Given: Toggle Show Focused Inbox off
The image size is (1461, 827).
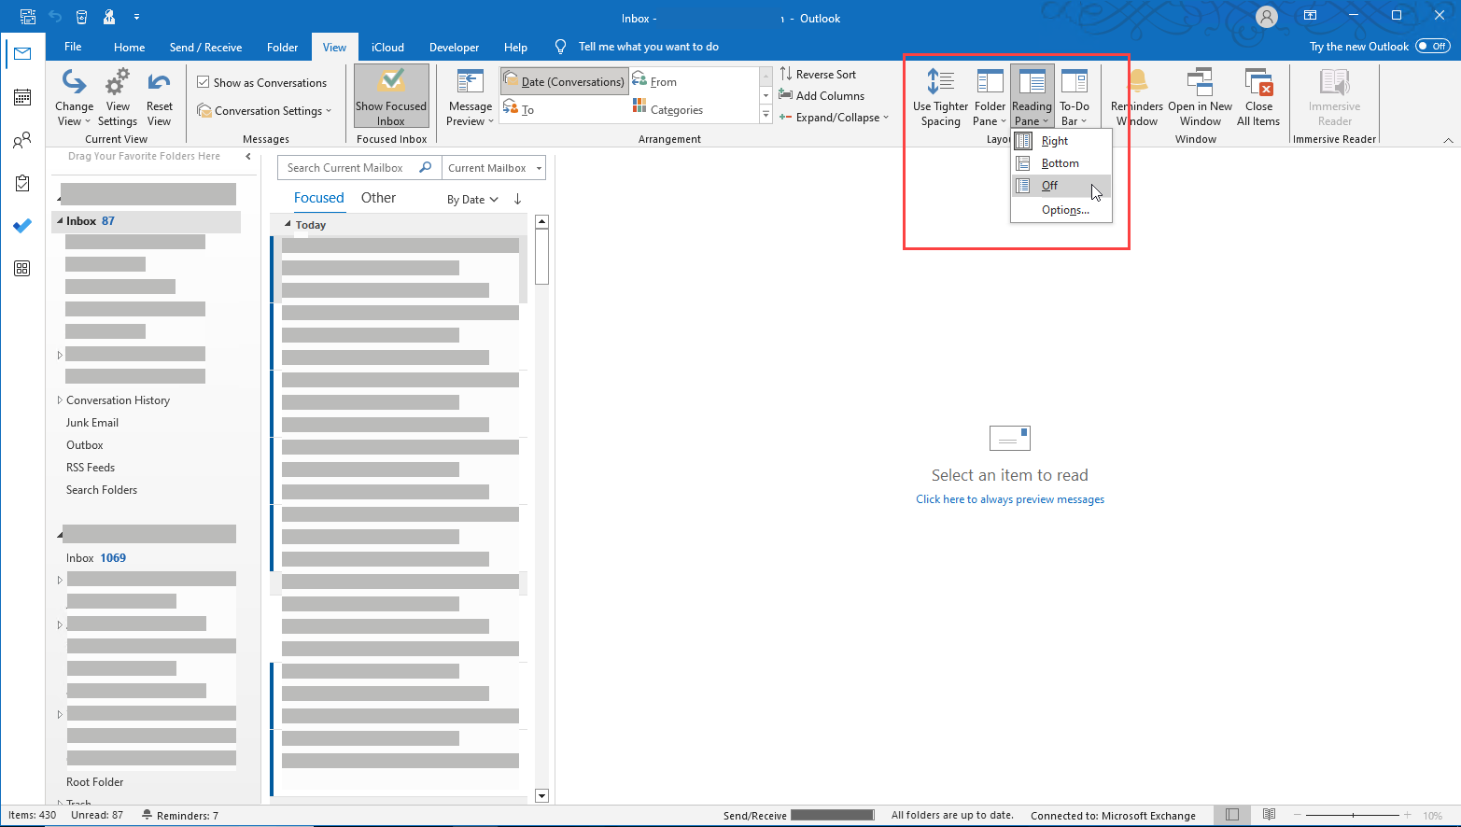Looking at the screenshot, I should pos(391,94).
